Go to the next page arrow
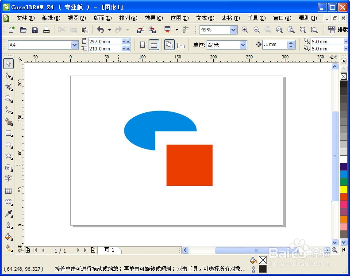The image size is (350, 276). (x=78, y=250)
